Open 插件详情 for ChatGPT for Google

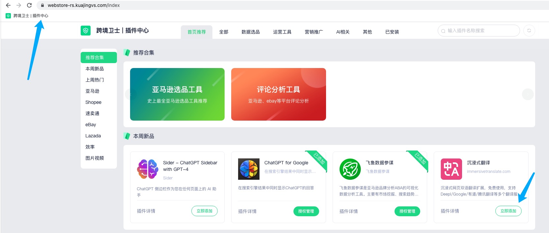(x=247, y=211)
